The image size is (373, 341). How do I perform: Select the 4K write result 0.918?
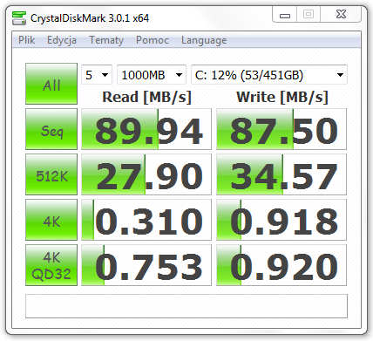[281, 220]
